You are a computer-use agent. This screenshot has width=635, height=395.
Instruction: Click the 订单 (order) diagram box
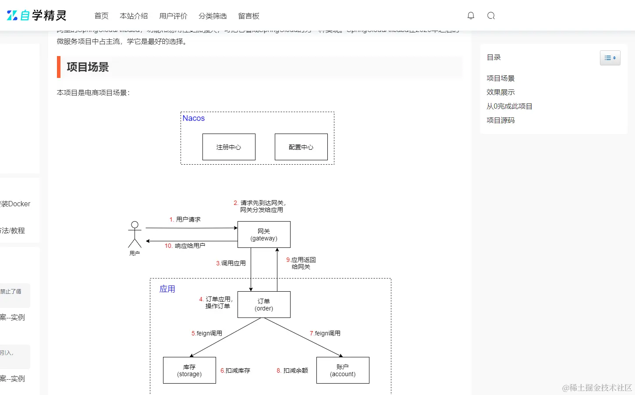pos(264,305)
